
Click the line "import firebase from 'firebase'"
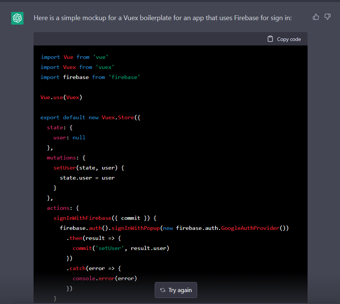pos(90,77)
